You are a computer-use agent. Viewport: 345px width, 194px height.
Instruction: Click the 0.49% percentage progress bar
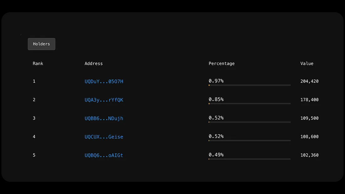click(x=249, y=159)
